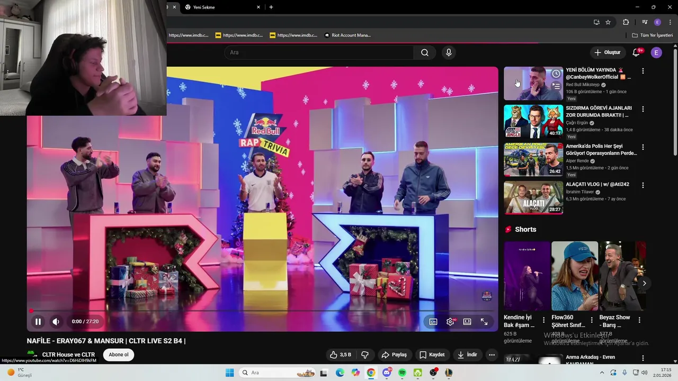Open options for YENİ BÖLÜM YAYINDA video
The height and width of the screenshot is (381, 678).
point(643,71)
